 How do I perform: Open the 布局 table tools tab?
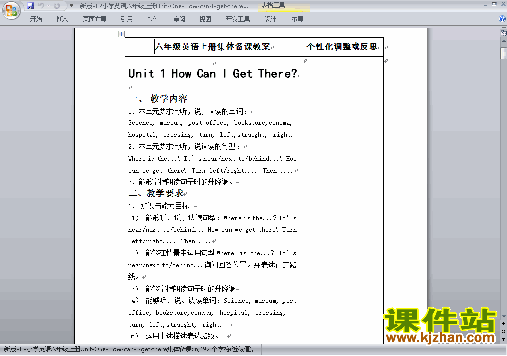pos(297,19)
